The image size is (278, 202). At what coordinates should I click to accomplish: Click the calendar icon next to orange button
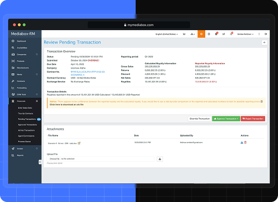(x=209, y=34)
